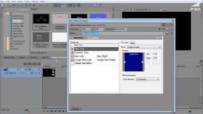Click the Stop button in transport bar

(x=63, y=111)
